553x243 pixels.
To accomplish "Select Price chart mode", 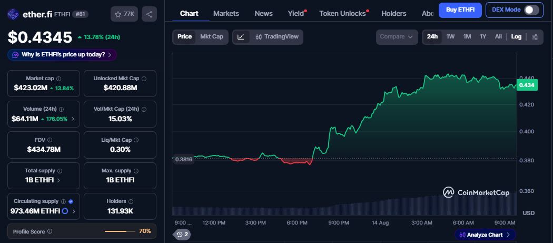I will pyautogui.click(x=184, y=37).
